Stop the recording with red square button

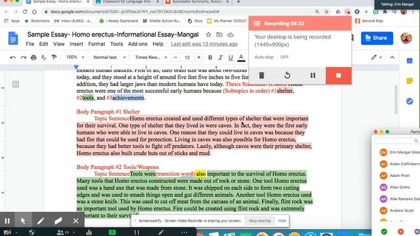(x=339, y=75)
